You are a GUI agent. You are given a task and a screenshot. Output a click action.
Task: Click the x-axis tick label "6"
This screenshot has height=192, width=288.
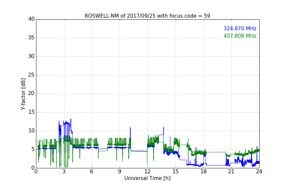coord(92,172)
